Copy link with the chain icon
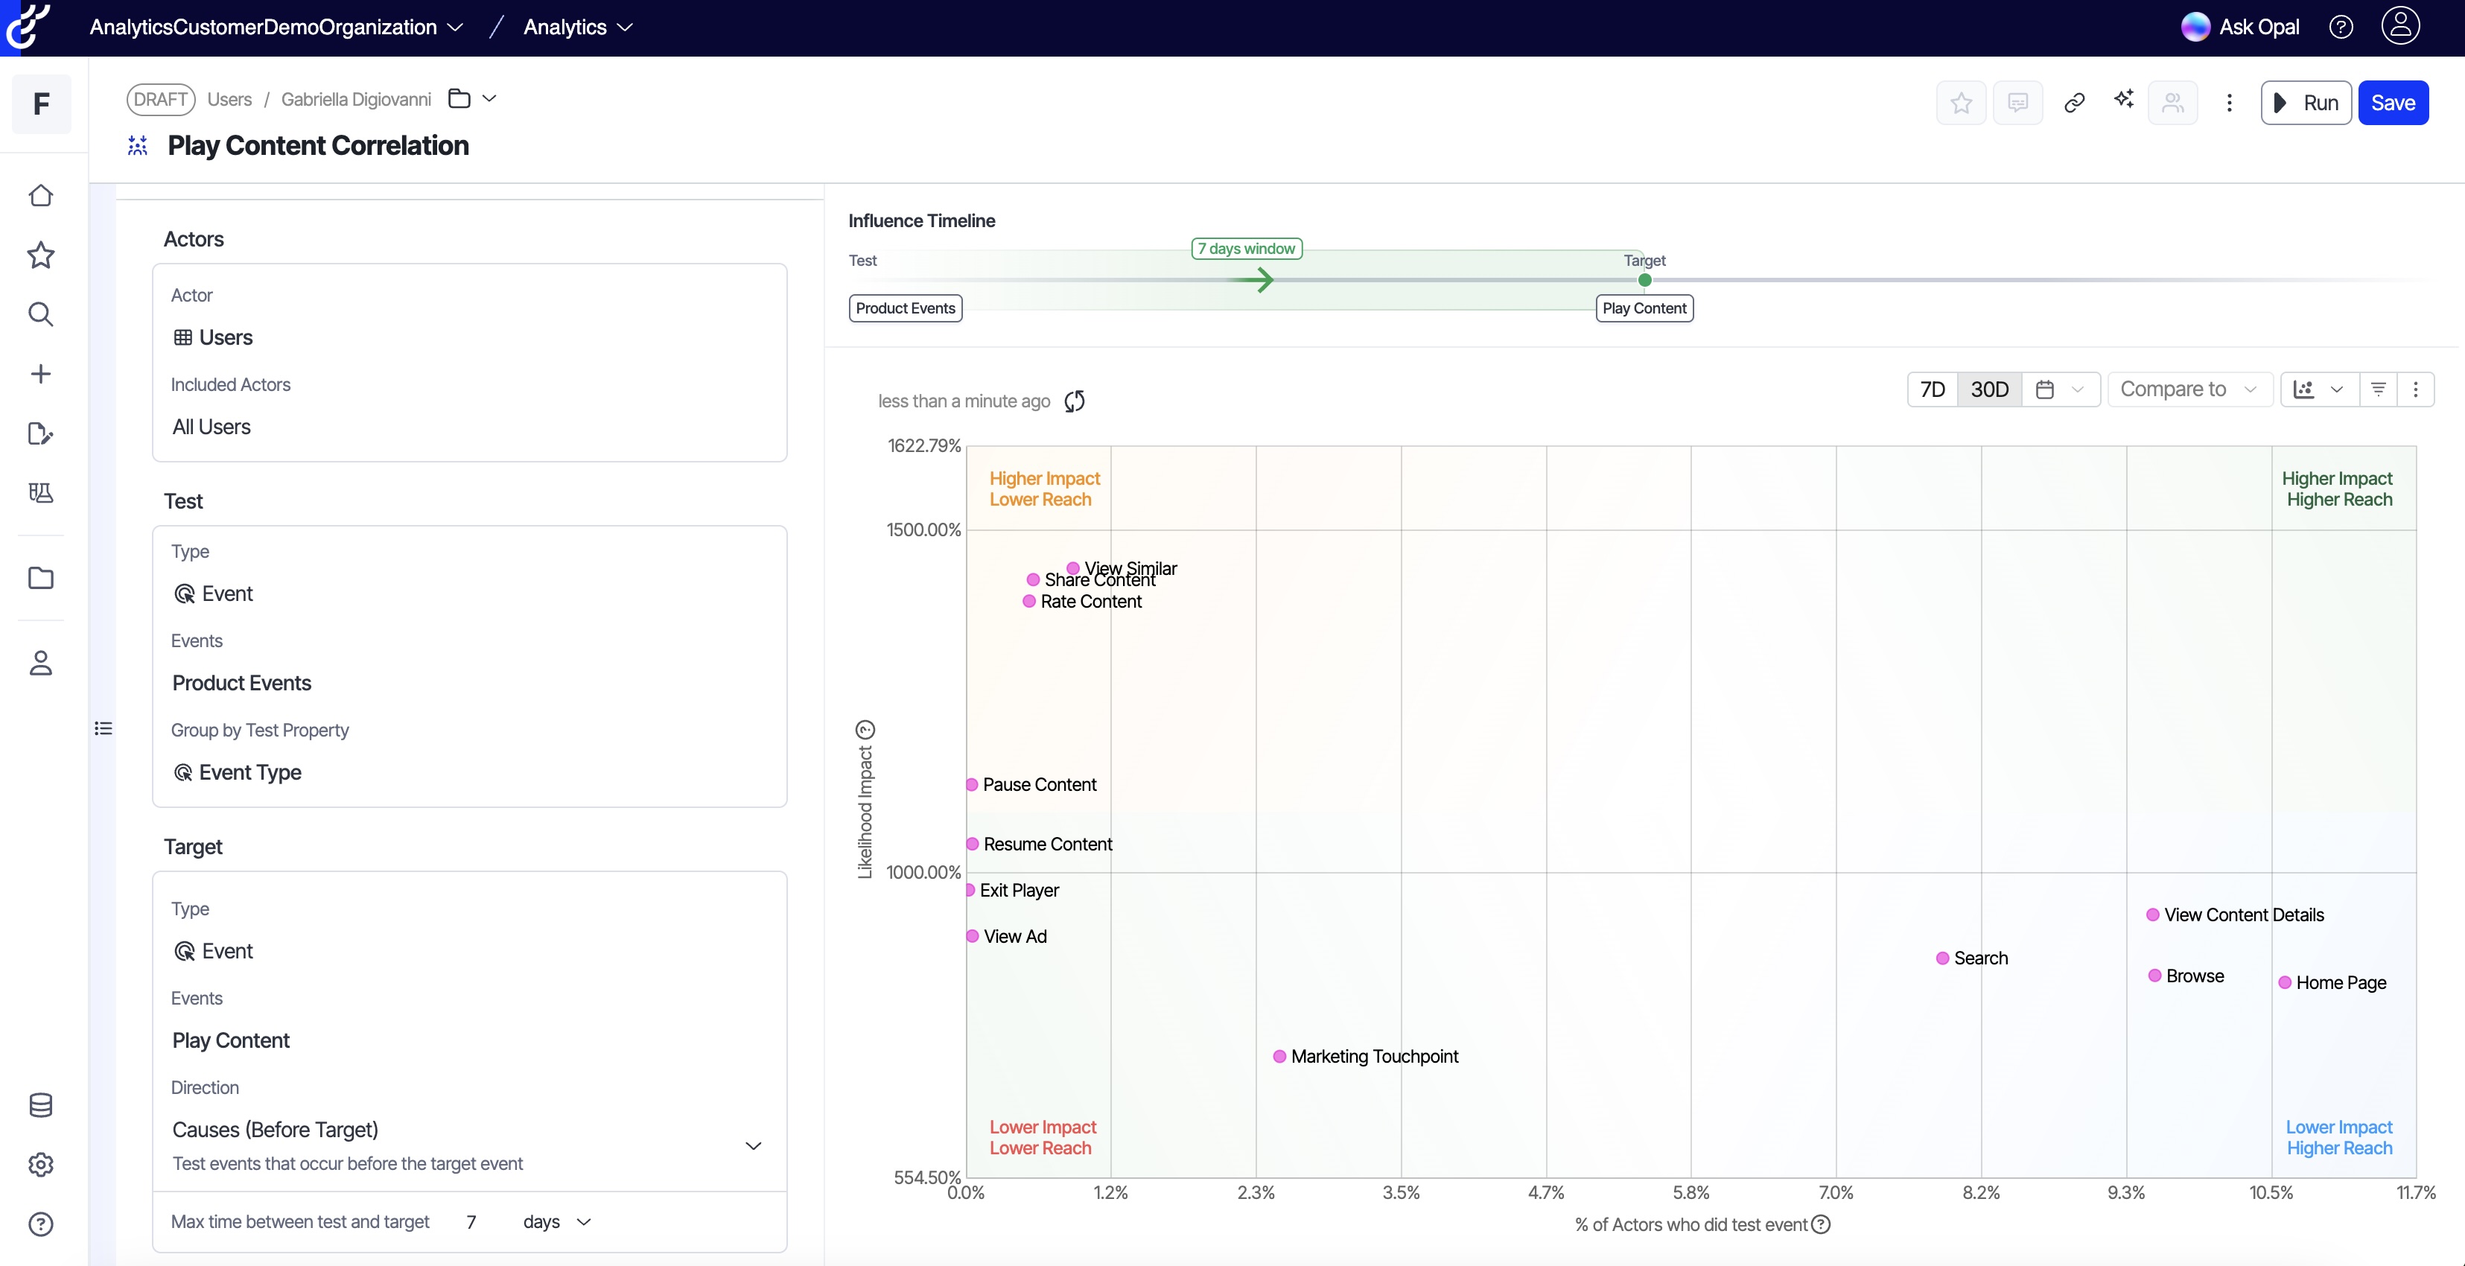2465x1266 pixels. pyautogui.click(x=2073, y=104)
